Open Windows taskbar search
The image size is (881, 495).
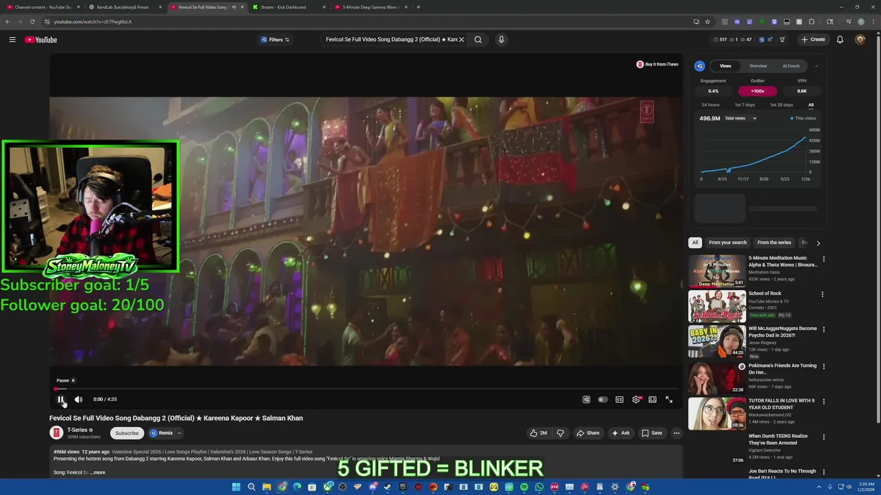[251, 487]
